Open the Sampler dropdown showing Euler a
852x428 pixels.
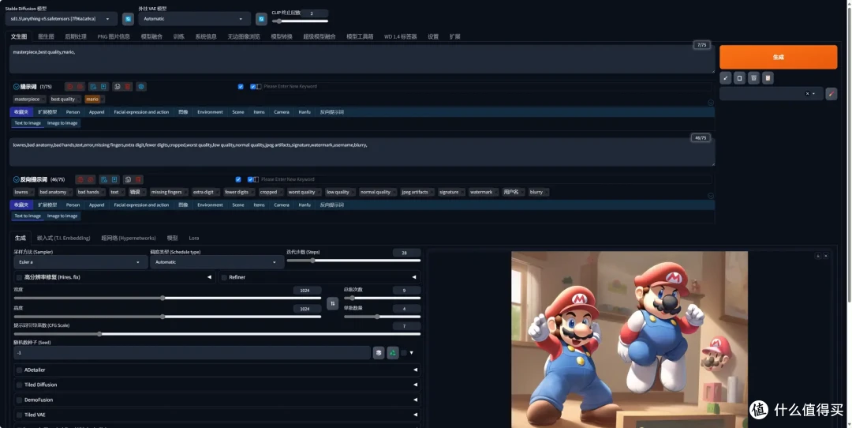click(x=80, y=262)
